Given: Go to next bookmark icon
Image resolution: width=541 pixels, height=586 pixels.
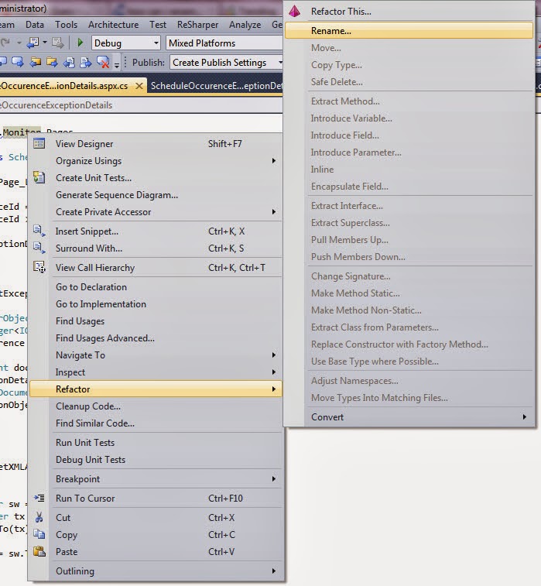Looking at the screenshot, I should (18, 62).
